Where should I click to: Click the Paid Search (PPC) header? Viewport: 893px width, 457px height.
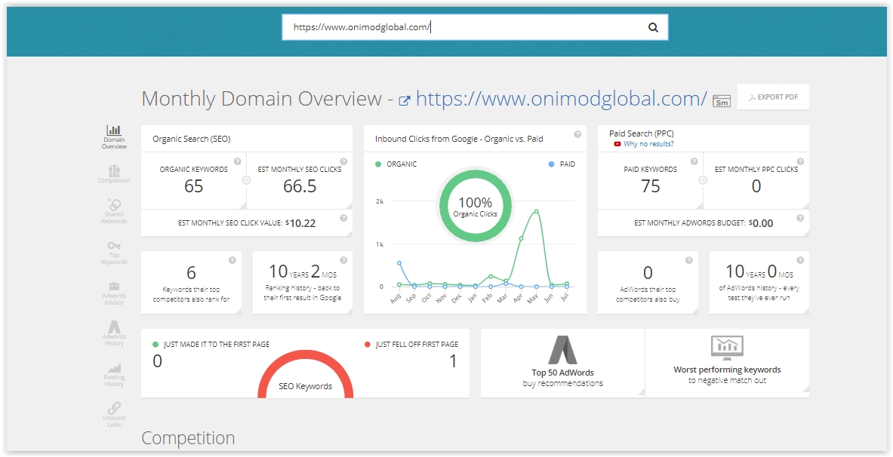point(642,133)
